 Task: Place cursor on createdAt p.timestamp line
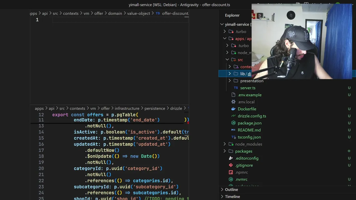tap(131, 138)
